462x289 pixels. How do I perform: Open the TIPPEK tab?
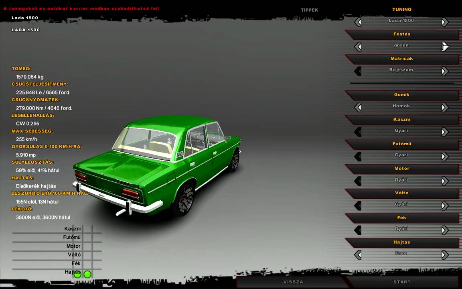click(x=309, y=10)
